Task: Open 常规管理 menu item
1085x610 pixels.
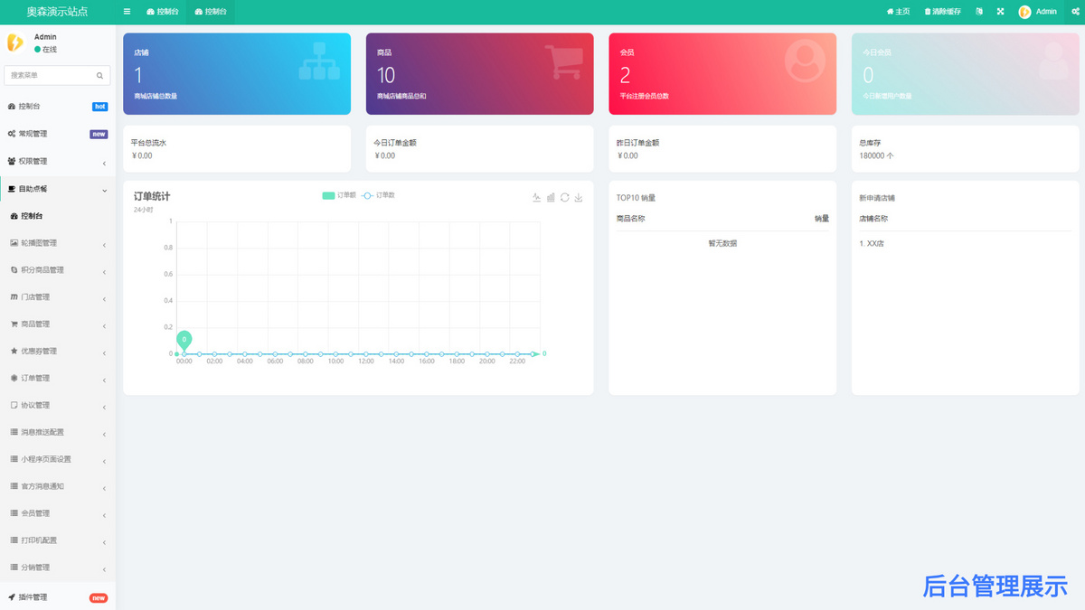Action: (58, 134)
